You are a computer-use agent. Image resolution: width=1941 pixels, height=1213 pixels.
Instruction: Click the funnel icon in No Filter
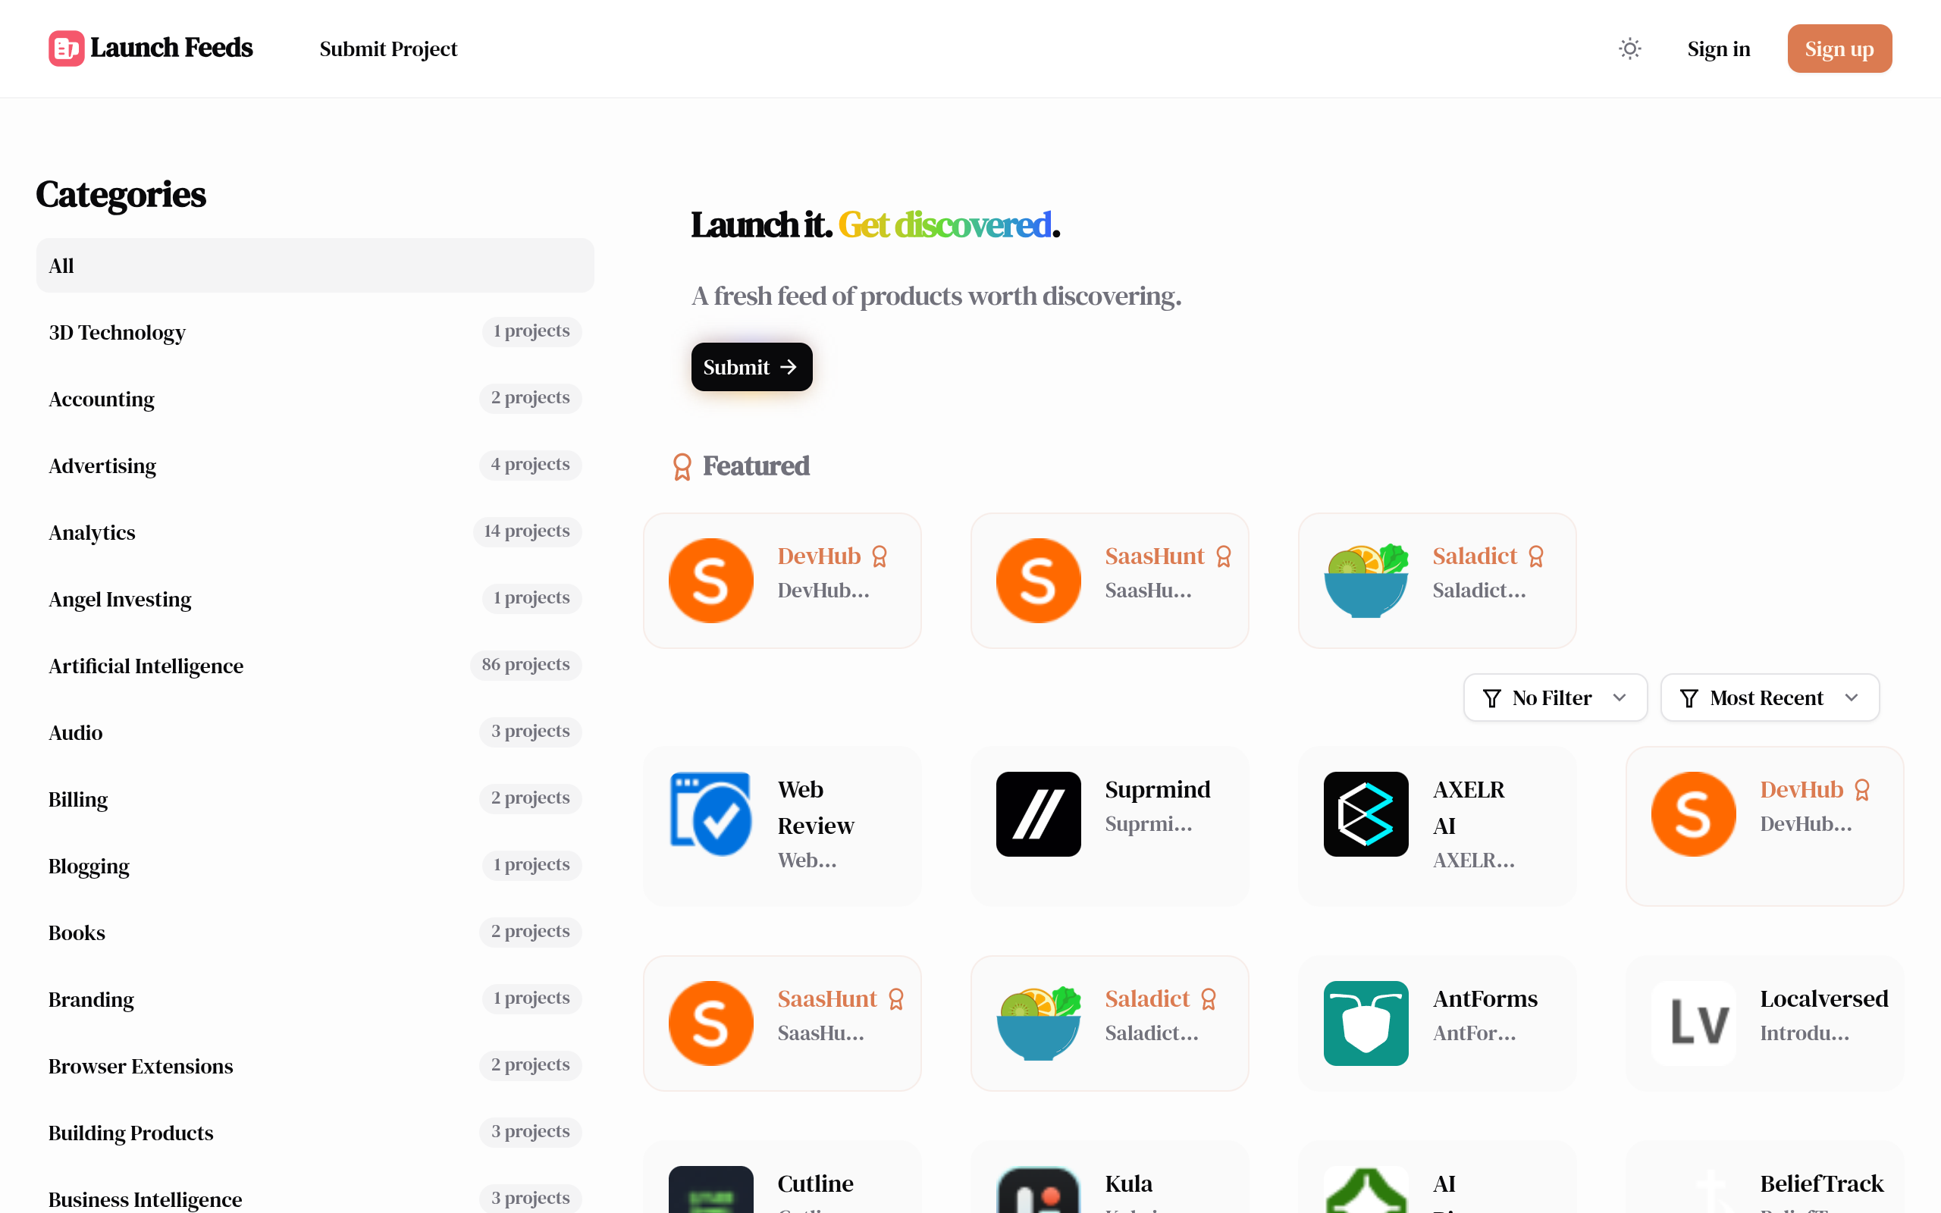1491,698
